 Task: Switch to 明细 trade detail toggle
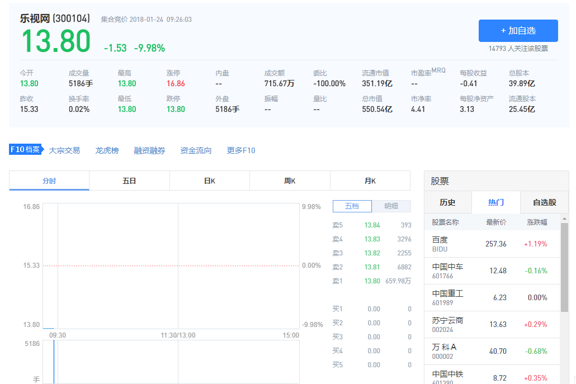tap(391, 206)
